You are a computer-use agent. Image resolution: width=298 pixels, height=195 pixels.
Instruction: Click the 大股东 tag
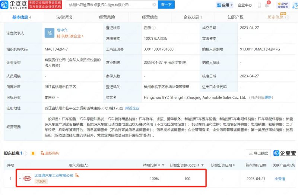pos(41,181)
